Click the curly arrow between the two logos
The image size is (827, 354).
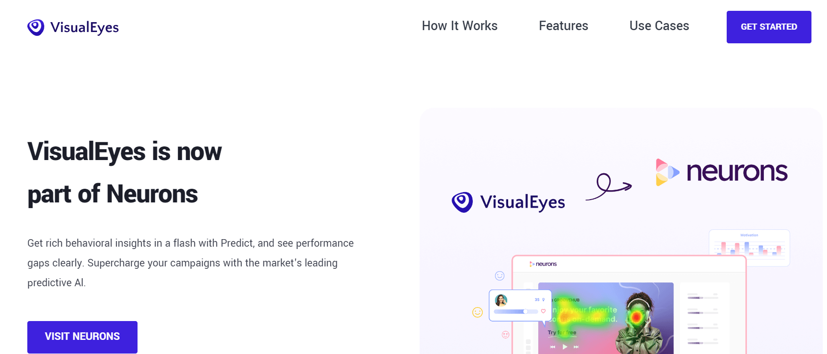point(608,187)
